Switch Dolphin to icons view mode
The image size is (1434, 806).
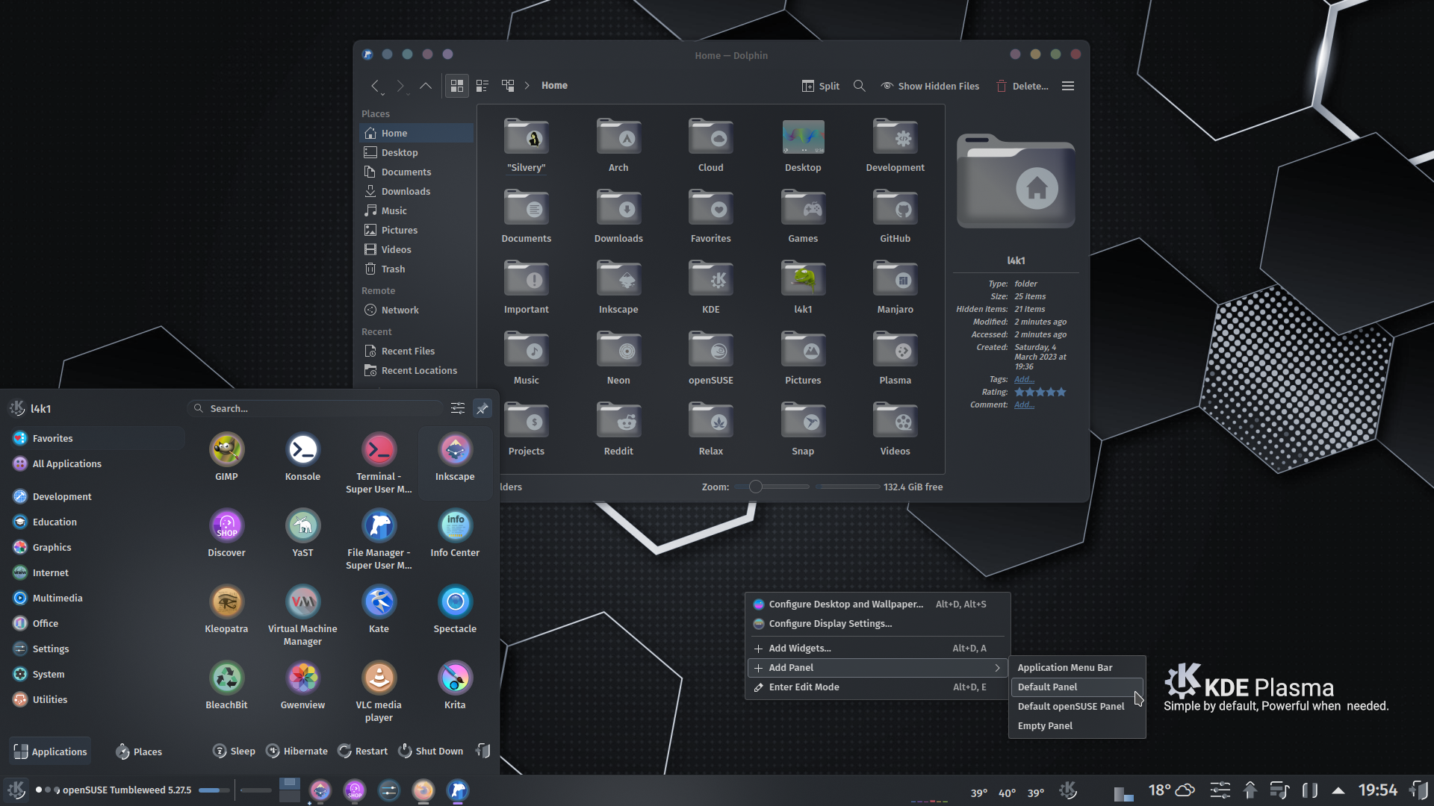pos(457,86)
